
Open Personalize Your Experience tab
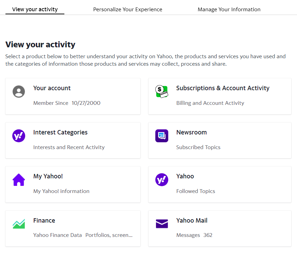128,10
